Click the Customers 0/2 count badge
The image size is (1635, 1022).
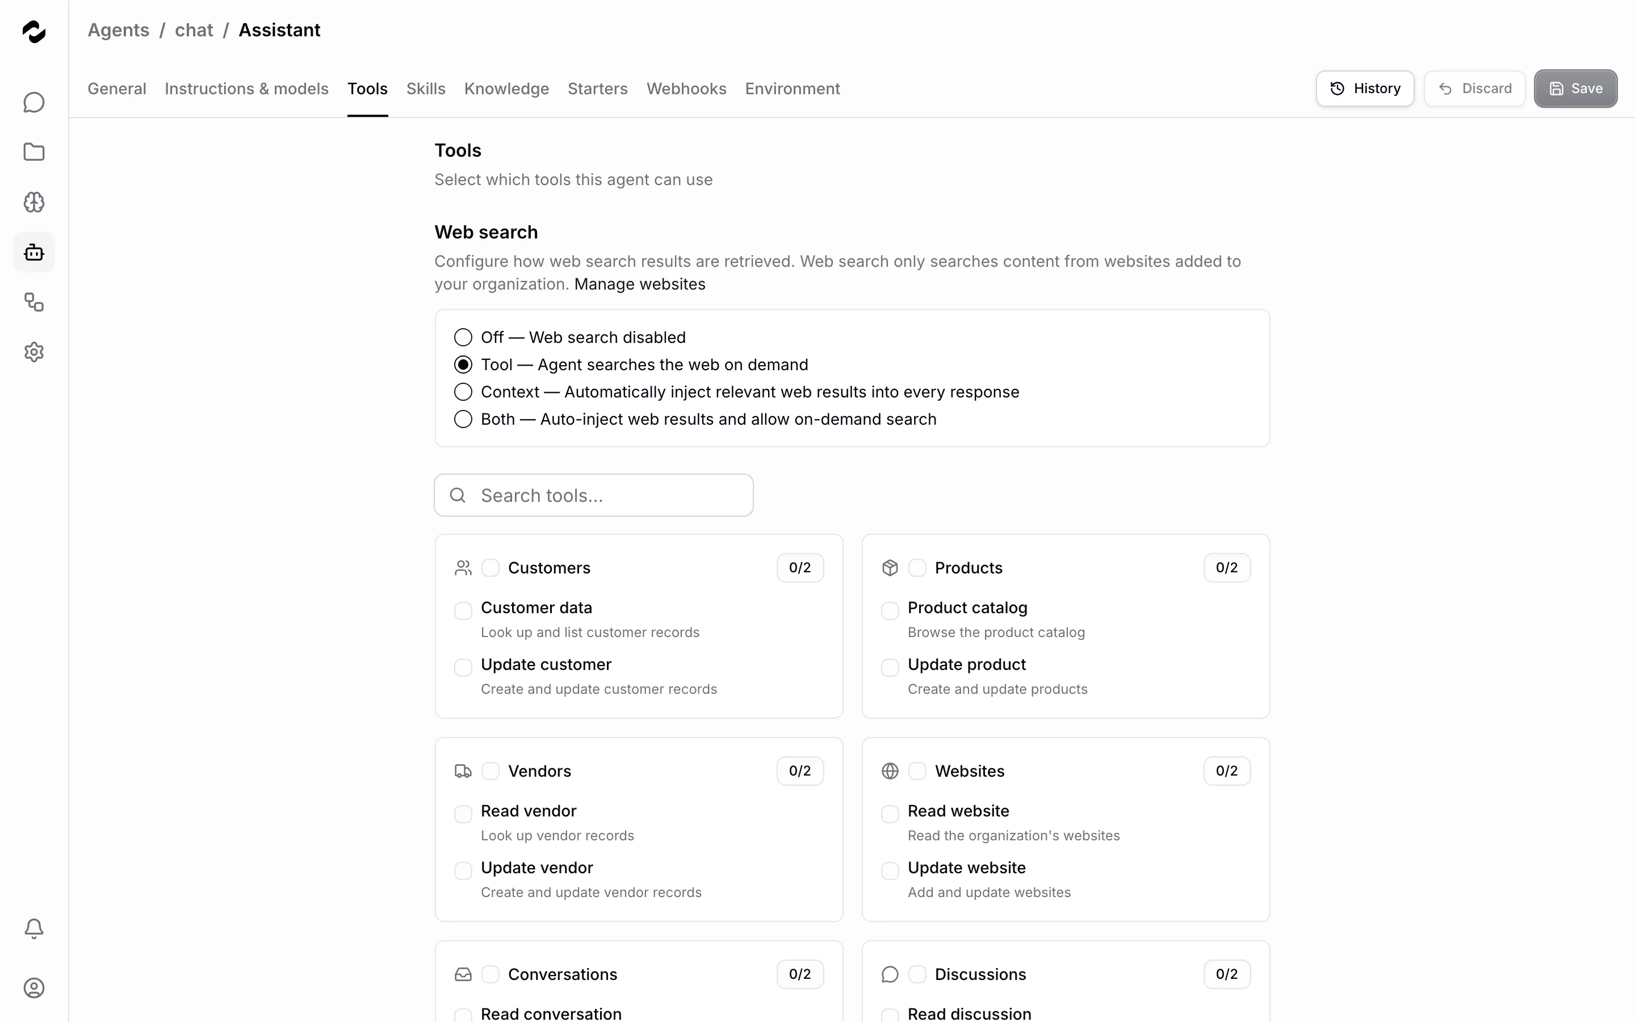800,568
